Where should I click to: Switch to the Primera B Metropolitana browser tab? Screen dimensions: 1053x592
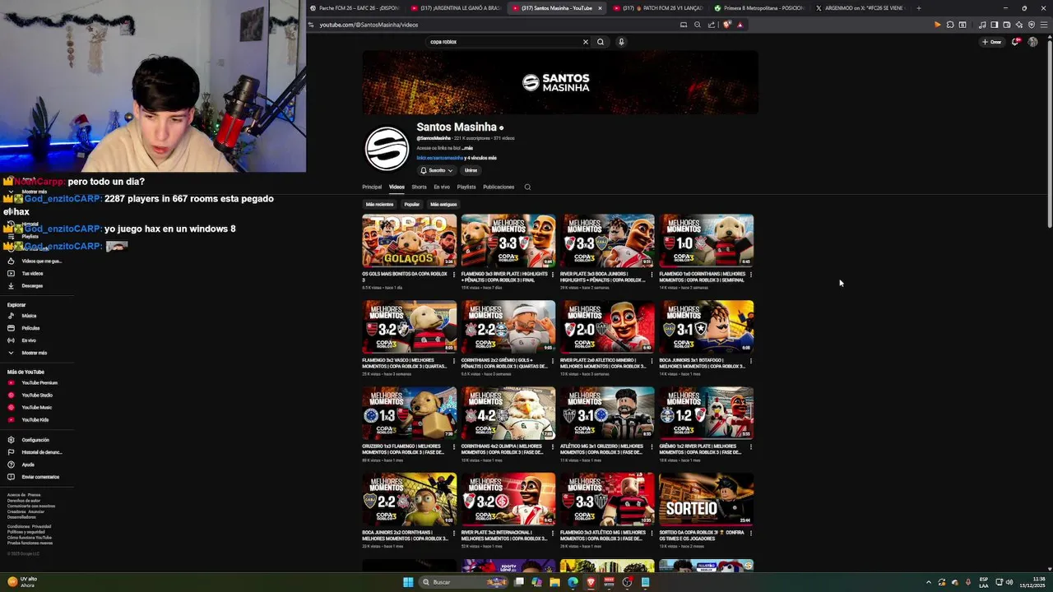pyautogui.click(x=759, y=8)
